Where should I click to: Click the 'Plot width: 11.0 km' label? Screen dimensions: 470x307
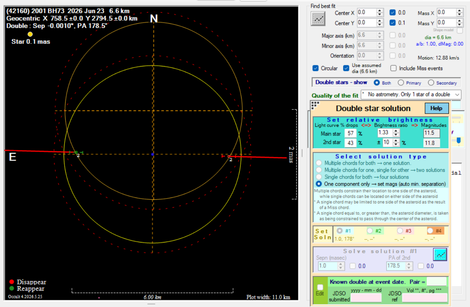tap(268, 297)
